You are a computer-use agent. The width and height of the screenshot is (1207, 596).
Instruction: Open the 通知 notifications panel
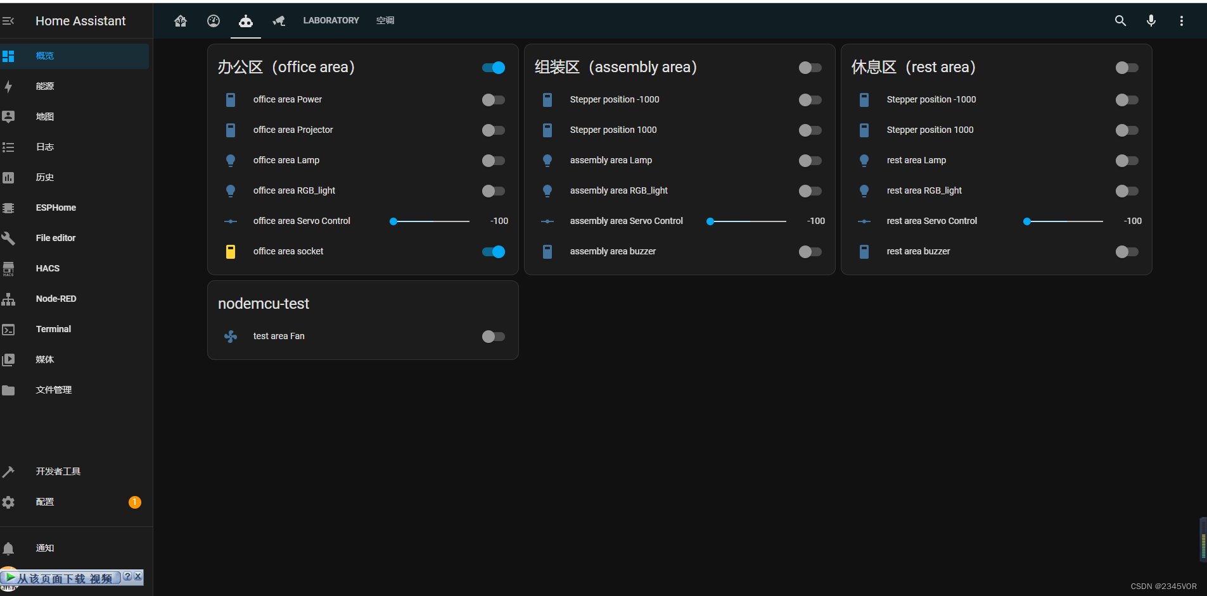44,548
